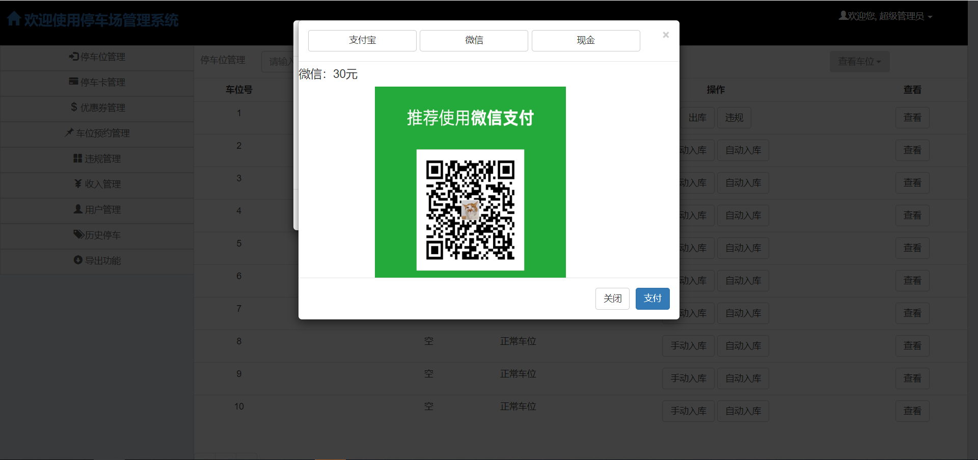Open the 查看车位 dropdown
This screenshot has width=978, height=460.
[x=859, y=62]
